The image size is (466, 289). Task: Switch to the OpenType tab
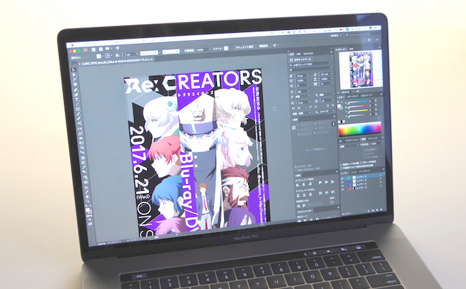coord(308,54)
